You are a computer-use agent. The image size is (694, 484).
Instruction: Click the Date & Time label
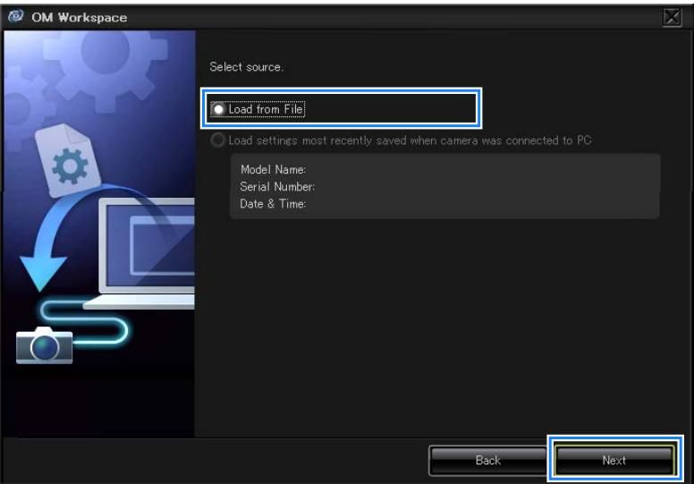tap(273, 204)
